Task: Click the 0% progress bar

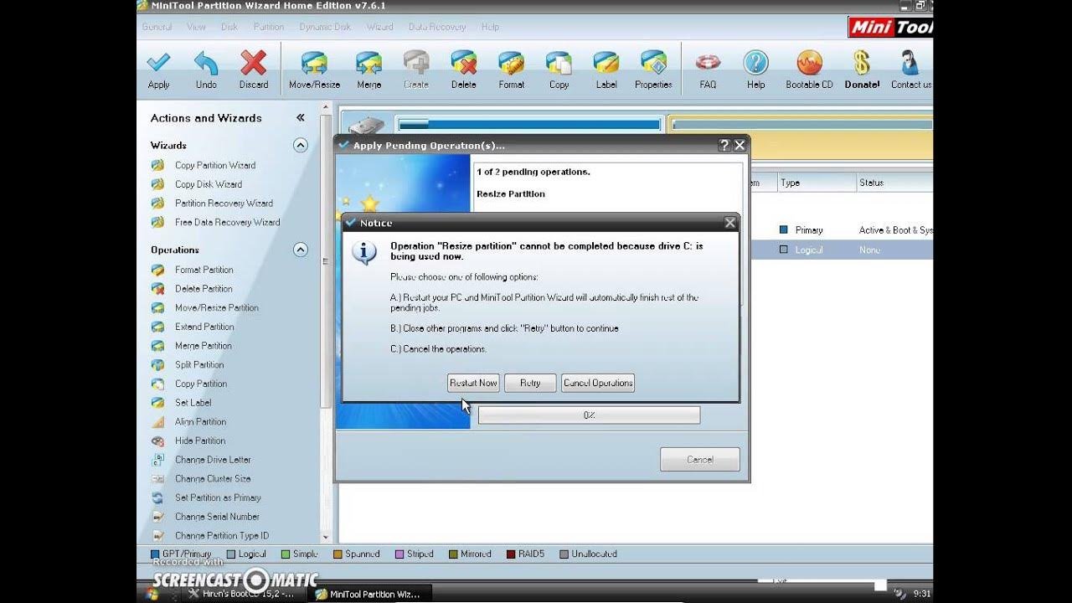Action: (589, 415)
